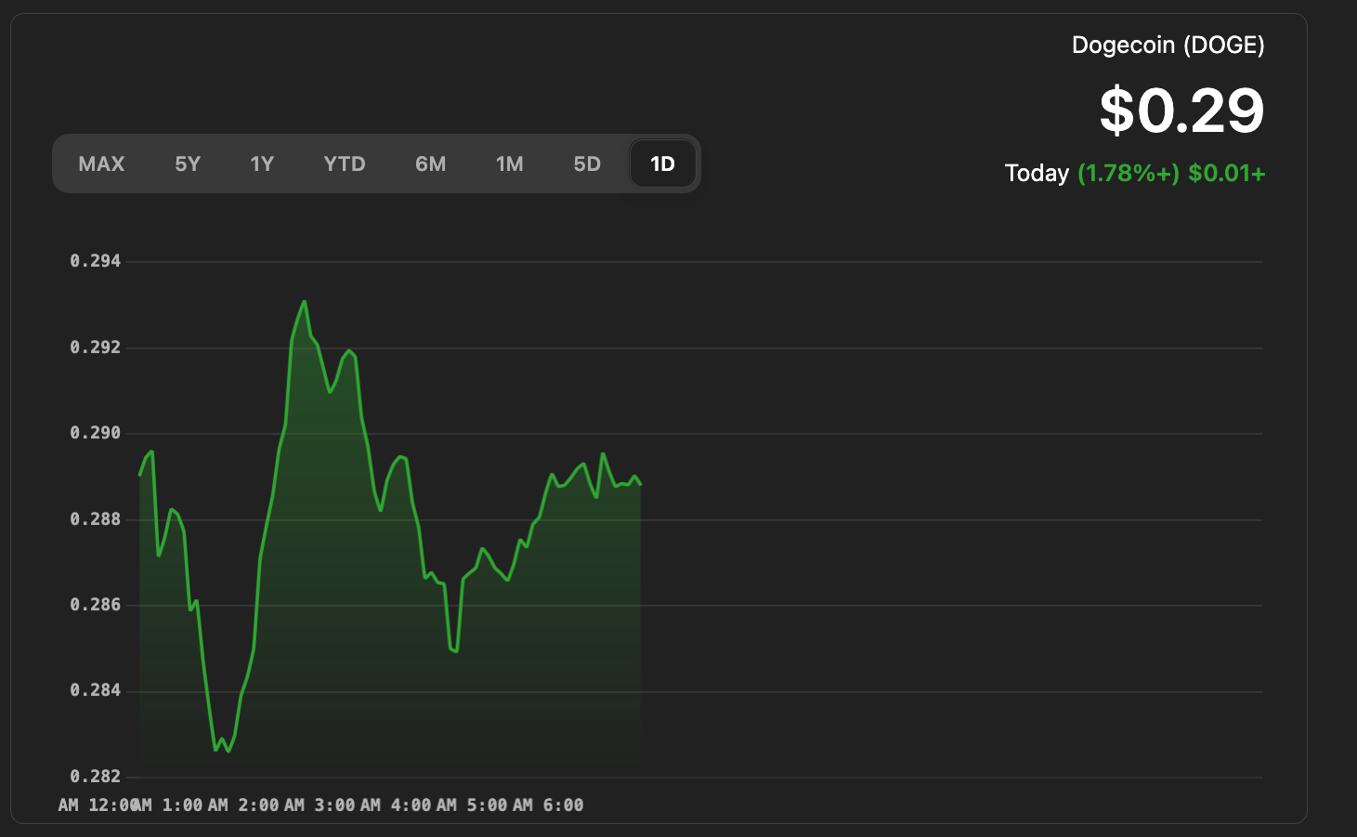Screen dimensions: 1357x837
Task: Click the 3:00 AM time axis label
Action: click(346, 805)
